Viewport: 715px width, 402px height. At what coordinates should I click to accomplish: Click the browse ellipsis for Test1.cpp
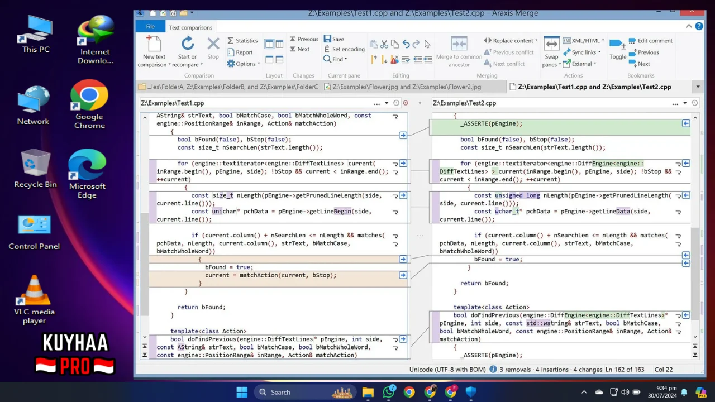pos(377,103)
